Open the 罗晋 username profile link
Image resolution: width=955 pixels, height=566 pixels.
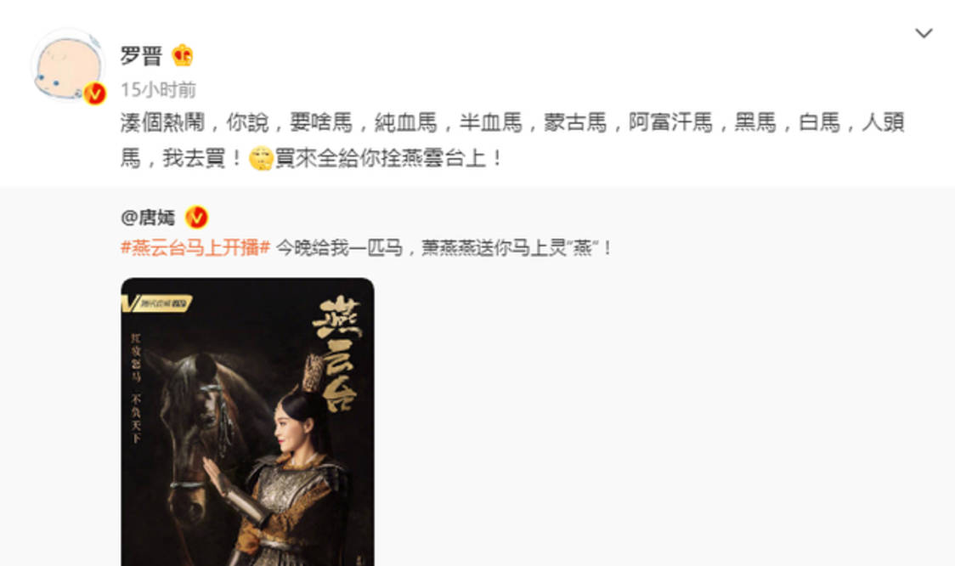[x=141, y=56]
